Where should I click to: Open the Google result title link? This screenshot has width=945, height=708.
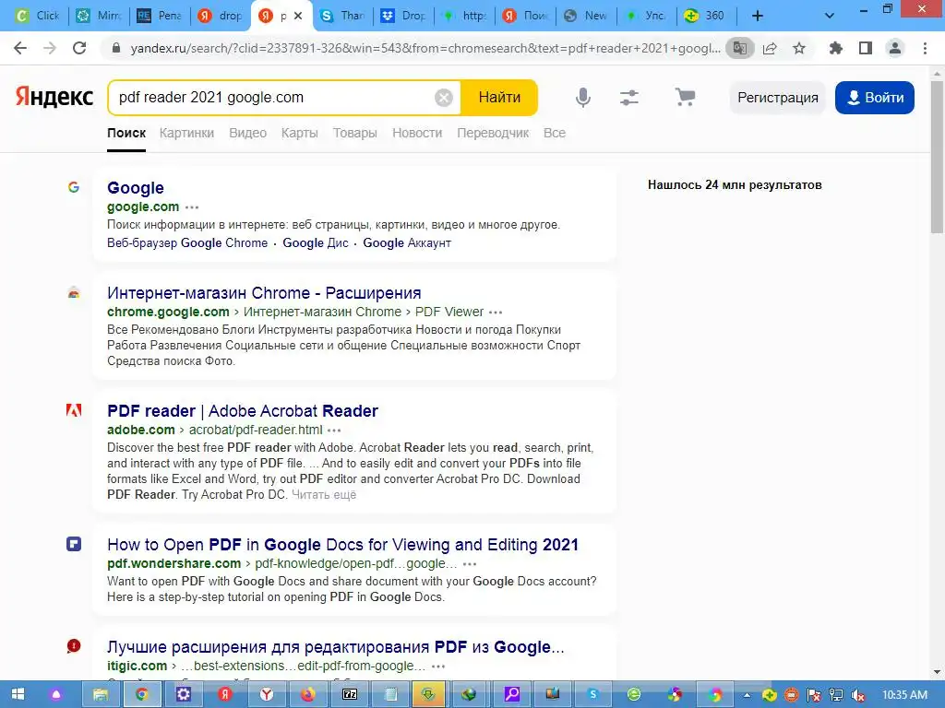[136, 188]
